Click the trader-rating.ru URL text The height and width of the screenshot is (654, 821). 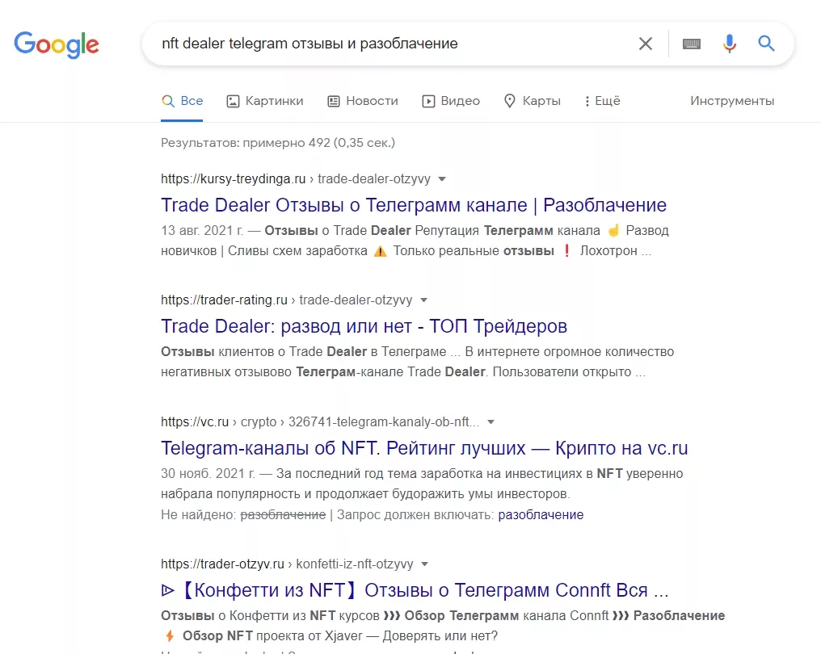(x=286, y=300)
